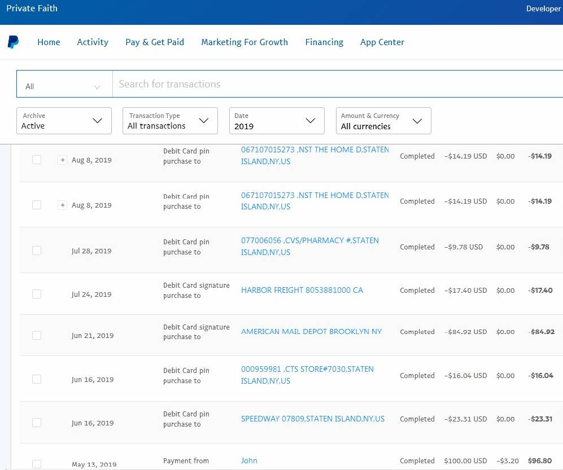Click the Jul 24, 2019 date

(x=91, y=294)
